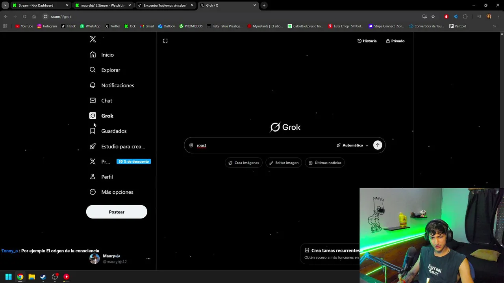
Task: Open the Outlook bookmark
Action: (167, 26)
